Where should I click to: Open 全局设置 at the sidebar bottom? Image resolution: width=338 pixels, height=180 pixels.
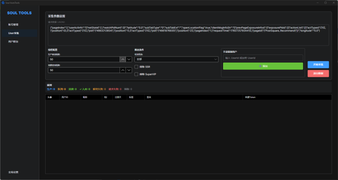point(14,172)
